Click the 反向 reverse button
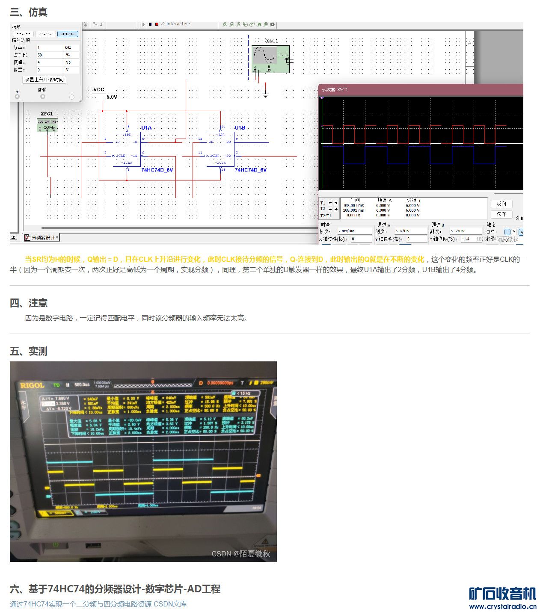 [501, 204]
